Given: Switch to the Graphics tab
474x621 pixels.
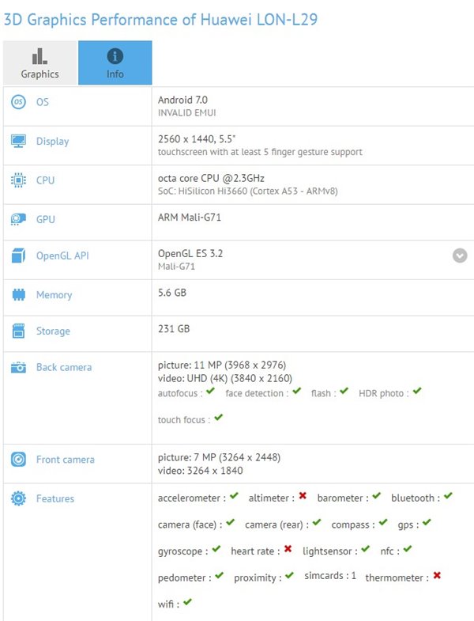Looking at the screenshot, I should click(39, 63).
